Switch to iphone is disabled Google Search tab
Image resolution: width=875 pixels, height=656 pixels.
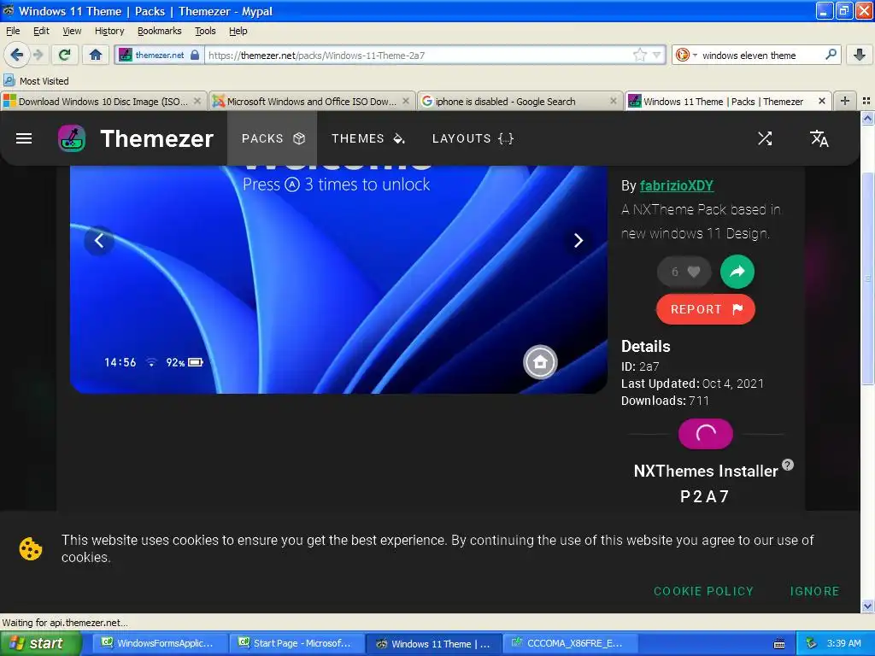tap(520, 101)
